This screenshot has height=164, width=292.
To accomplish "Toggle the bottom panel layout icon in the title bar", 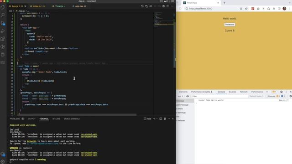I will click(165, 1).
